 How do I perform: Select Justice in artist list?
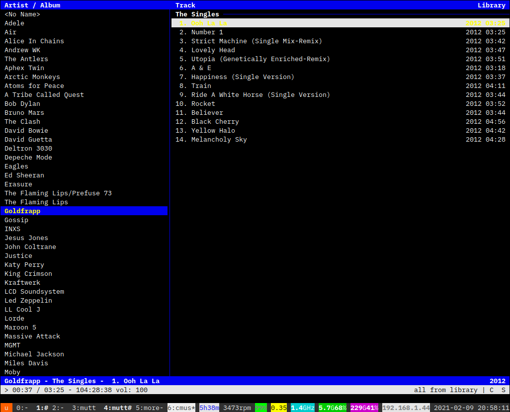(x=84, y=255)
